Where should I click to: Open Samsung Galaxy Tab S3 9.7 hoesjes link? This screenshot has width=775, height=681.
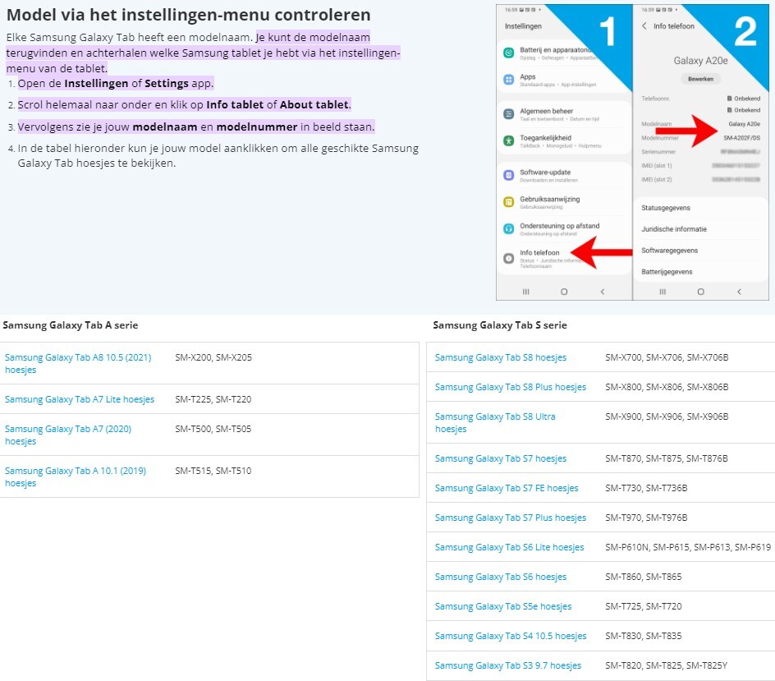508,666
